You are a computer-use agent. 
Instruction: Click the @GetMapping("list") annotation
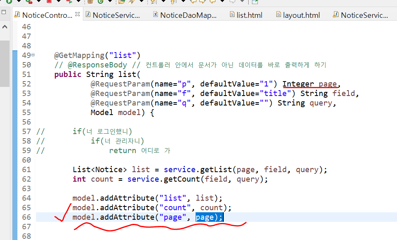pos(97,55)
